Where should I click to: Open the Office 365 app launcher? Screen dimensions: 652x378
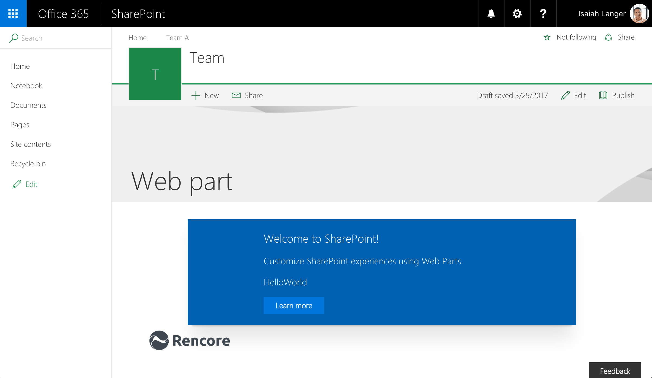tap(13, 14)
